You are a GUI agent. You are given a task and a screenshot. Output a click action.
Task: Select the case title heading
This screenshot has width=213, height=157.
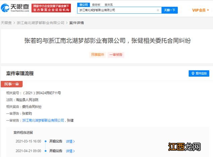pos(108,41)
